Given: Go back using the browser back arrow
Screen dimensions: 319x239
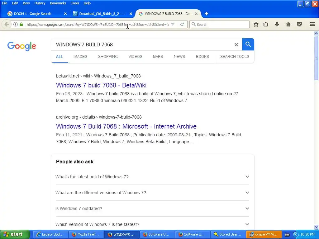Looking at the screenshot, I should pyautogui.click(x=7, y=24).
